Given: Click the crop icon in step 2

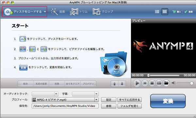Looking at the screenshot, I should point(44,49).
